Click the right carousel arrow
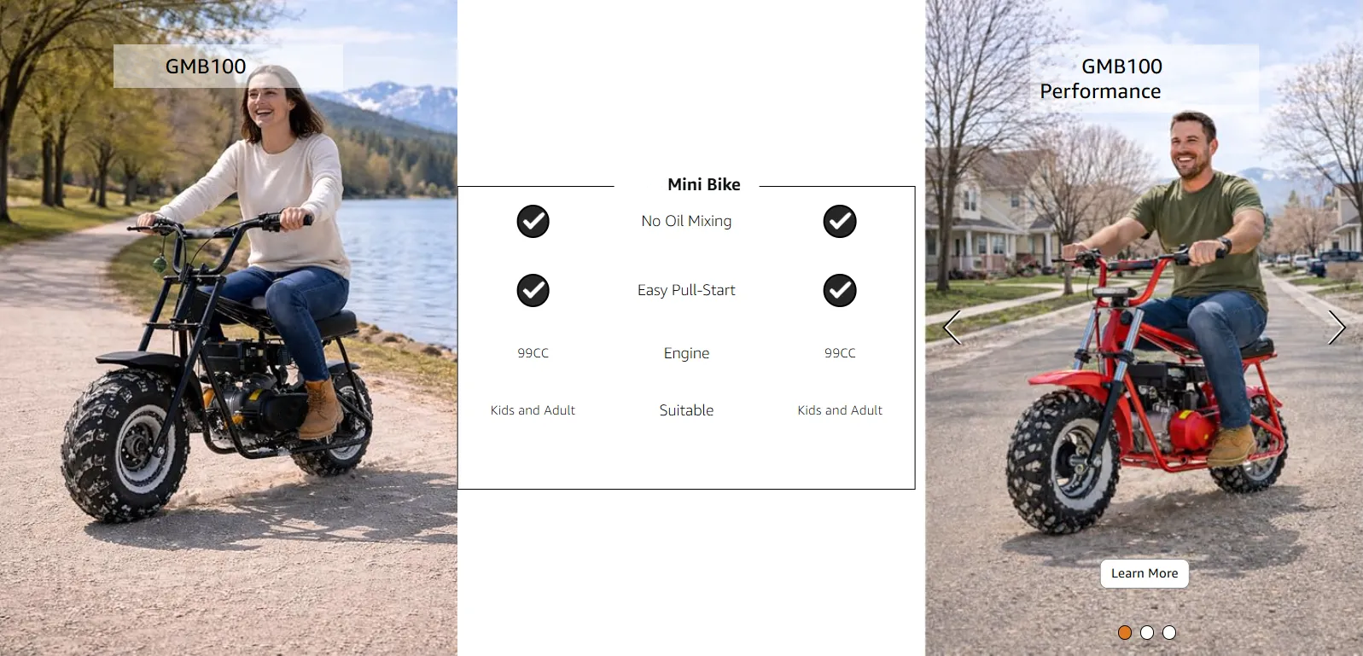Image resolution: width=1363 pixels, height=656 pixels. (1337, 328)
